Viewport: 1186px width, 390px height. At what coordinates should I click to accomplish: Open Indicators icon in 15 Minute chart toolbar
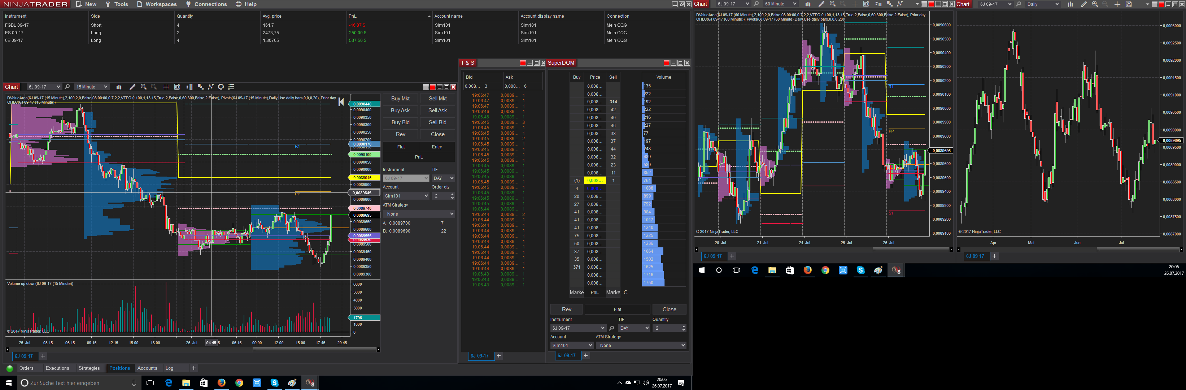pos(211,87)
